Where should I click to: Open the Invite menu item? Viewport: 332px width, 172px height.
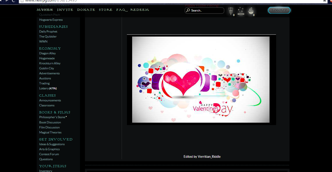click(65, 10)
